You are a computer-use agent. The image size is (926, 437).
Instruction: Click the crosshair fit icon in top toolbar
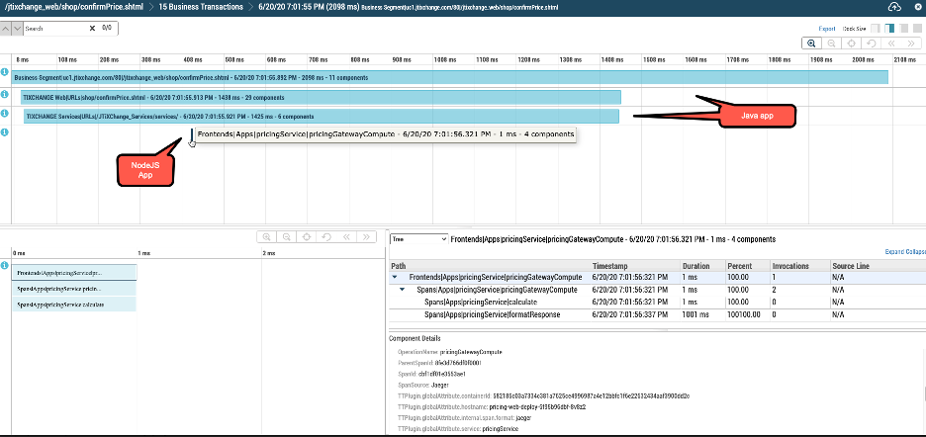(851, 44)
